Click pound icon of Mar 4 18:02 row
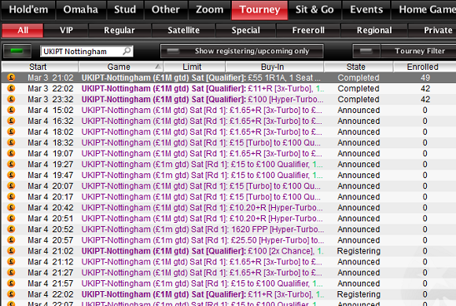The image size is (456, 306). (x=11, y=132)
